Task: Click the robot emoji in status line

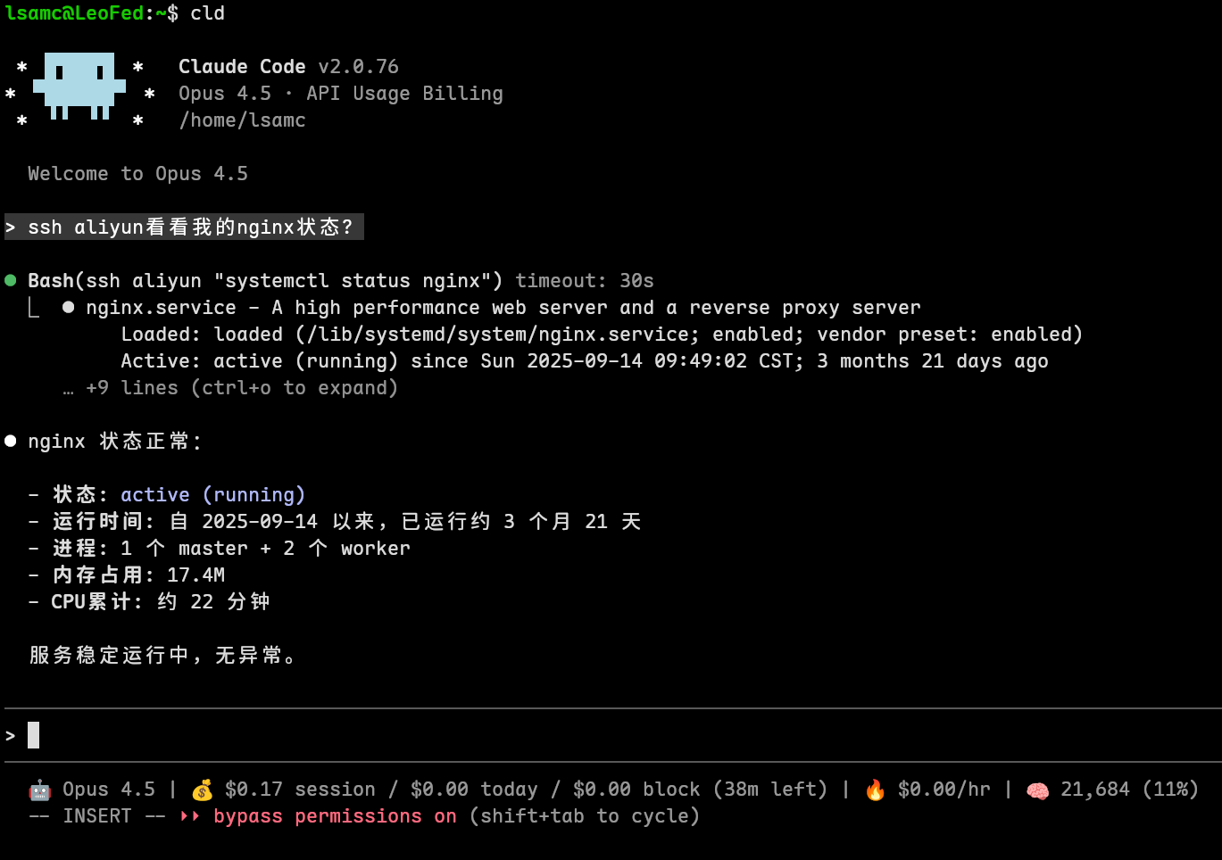Action: click(x=39, y=790)
